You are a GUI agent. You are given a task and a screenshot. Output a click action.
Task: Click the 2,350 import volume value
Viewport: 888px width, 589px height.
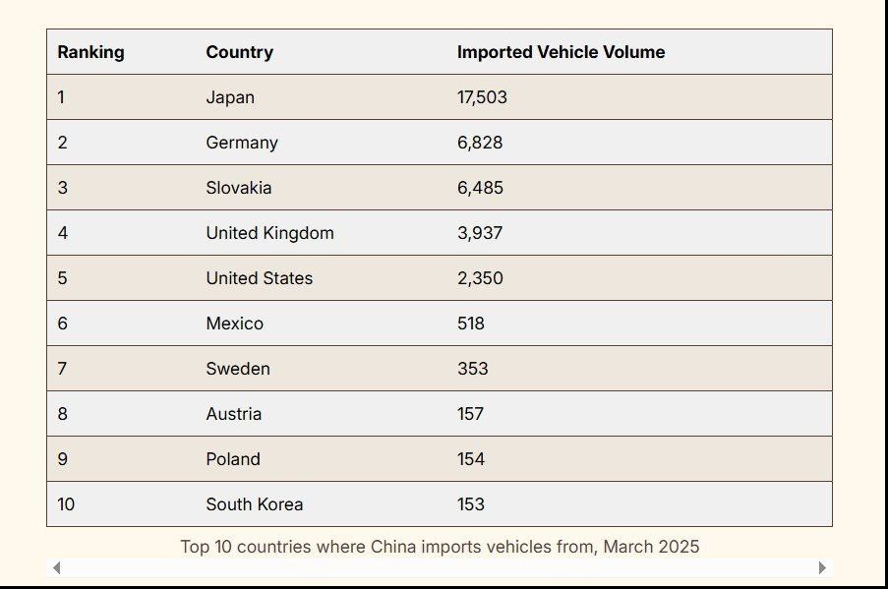click(x=480, y=278)
